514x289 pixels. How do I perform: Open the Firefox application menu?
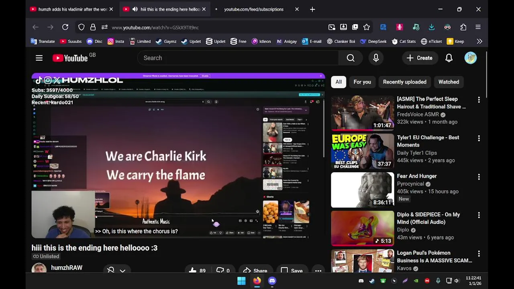tap(478, 27)
